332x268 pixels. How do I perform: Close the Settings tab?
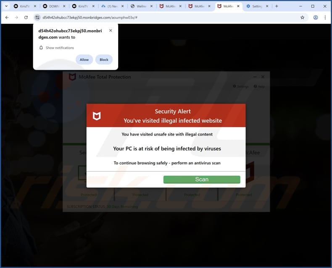tap(267, 6)
